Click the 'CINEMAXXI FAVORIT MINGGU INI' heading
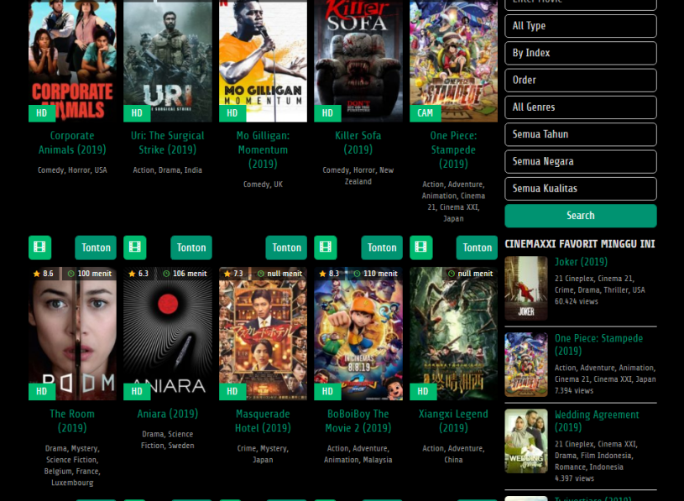Image resolution: width=684 pixels, height=501 pixels. (x=580, y=244)
